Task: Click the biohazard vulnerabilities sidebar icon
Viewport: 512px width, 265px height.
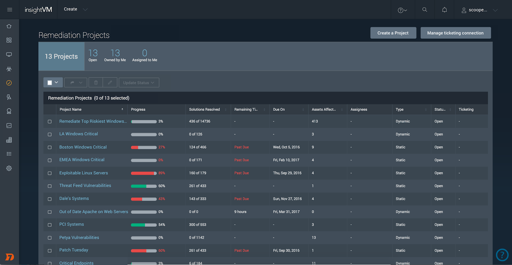Action: [x=9, y=69]
